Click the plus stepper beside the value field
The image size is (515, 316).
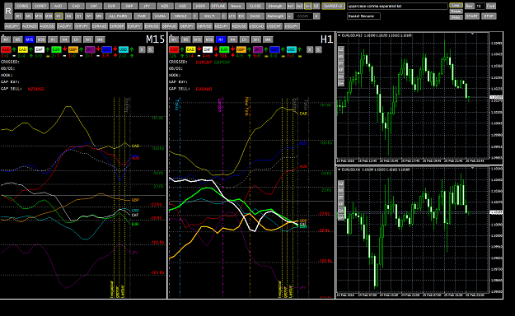click(x=316, y=16)
